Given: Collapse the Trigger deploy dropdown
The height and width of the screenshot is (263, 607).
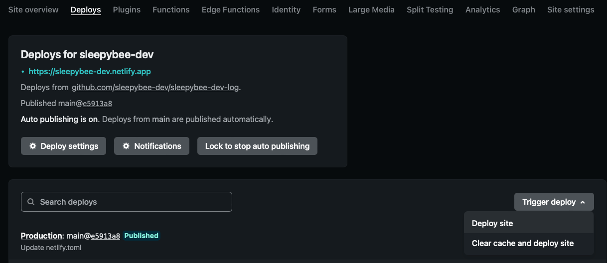Looking at the screenshot, I should 554,202.
